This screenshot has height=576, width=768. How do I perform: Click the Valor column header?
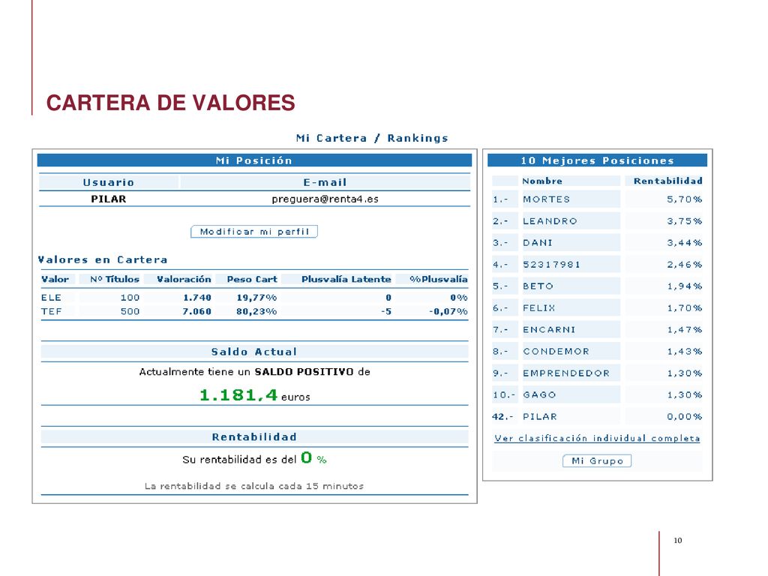coord(55,279)
